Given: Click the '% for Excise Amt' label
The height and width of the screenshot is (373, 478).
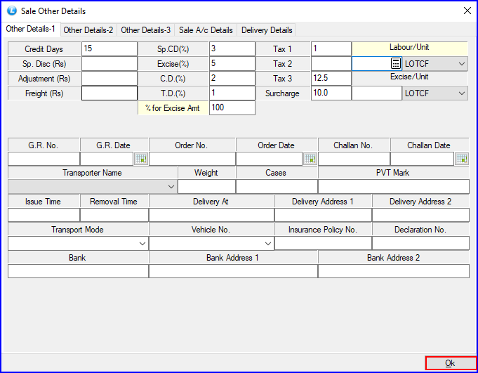Looking at the screenshot, I should pos(173,108).
